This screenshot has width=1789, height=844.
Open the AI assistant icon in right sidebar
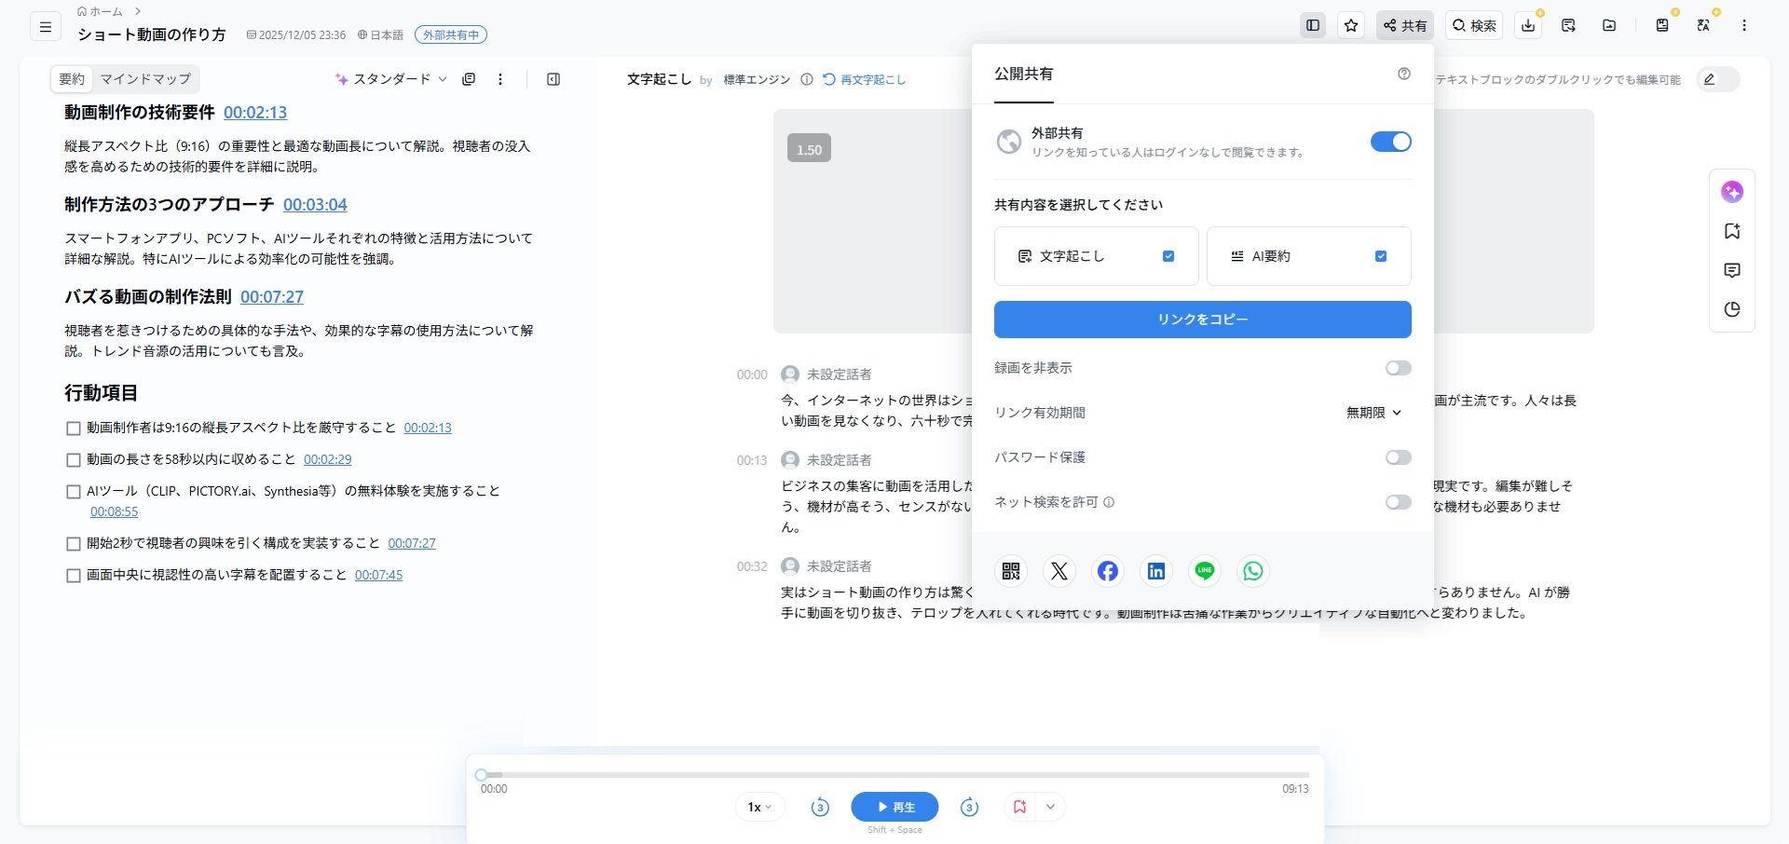[x=1732, y=192]
